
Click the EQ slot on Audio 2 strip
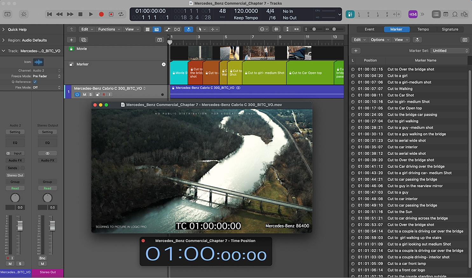[15, 143]
